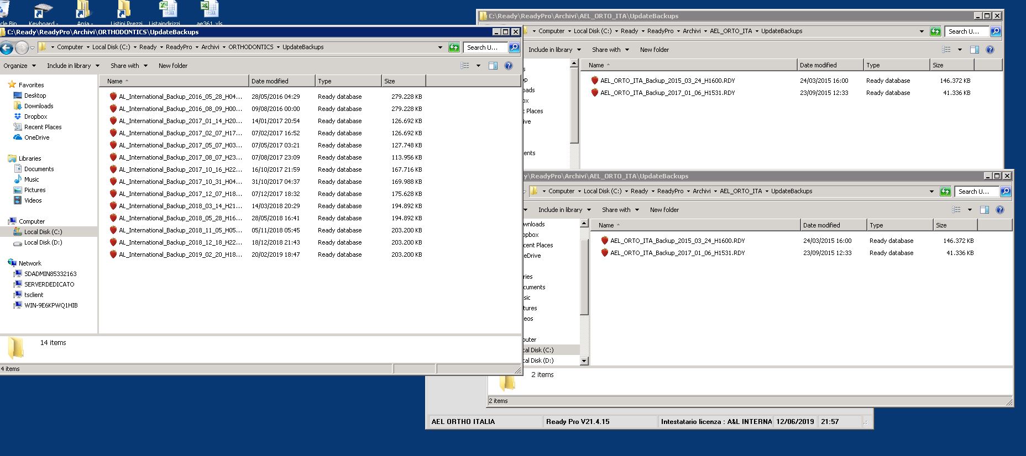Click Back arrow in ORTHODONTICS window
Viewport: 1026px width, 456px height.
(7, 48)
